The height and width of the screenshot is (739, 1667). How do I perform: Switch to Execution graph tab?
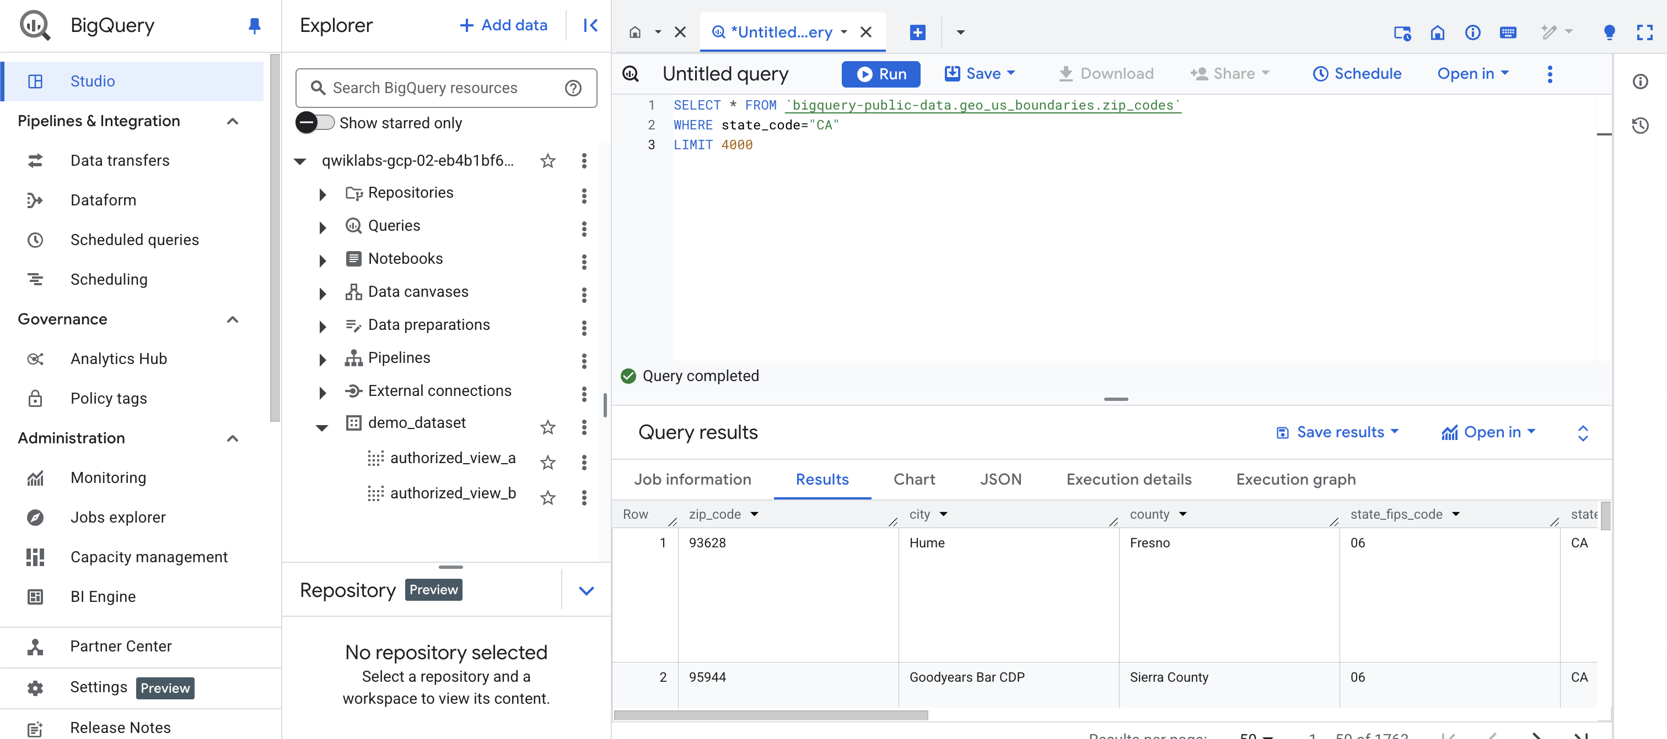point(1295,479)
